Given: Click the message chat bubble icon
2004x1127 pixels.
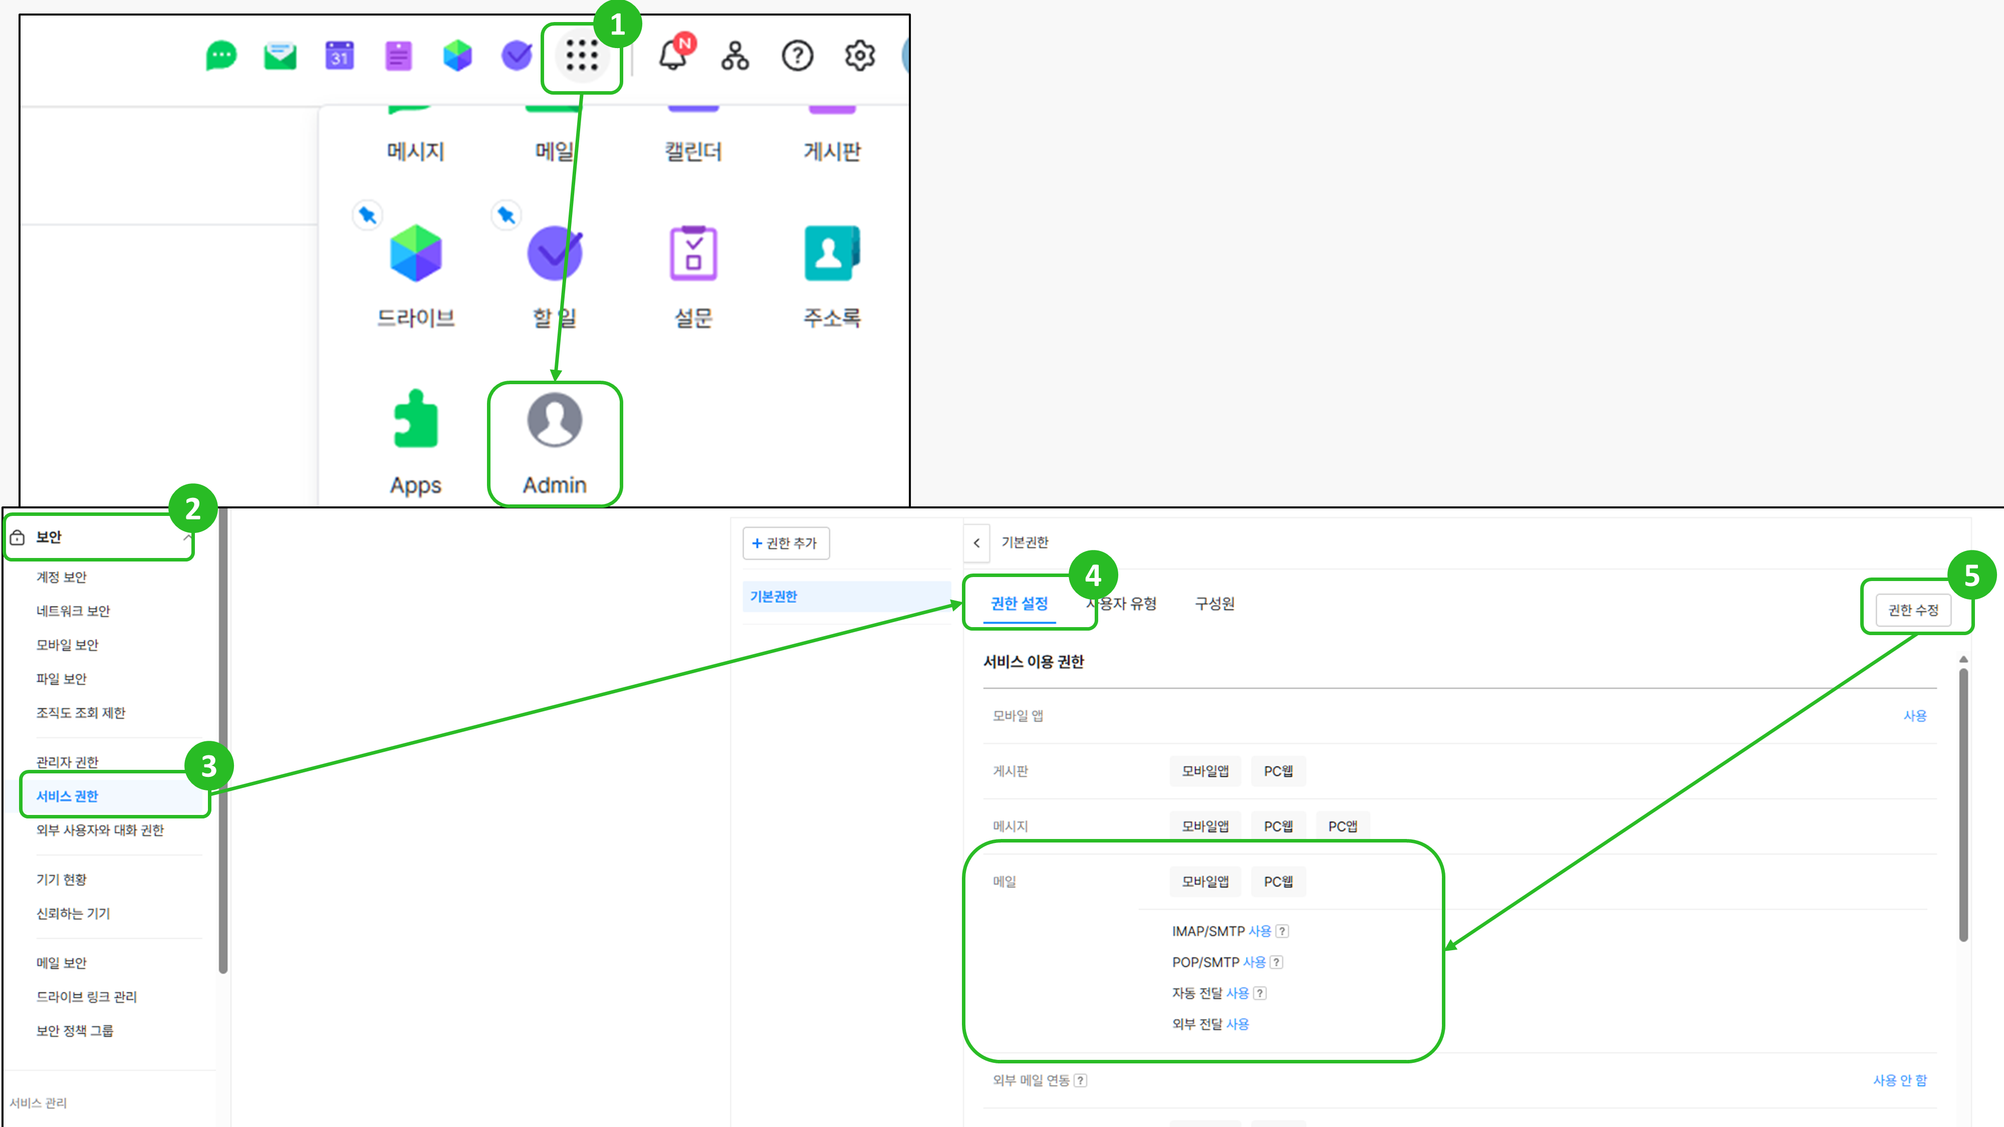Looking at the screenshot, I should tap(221, 56).
